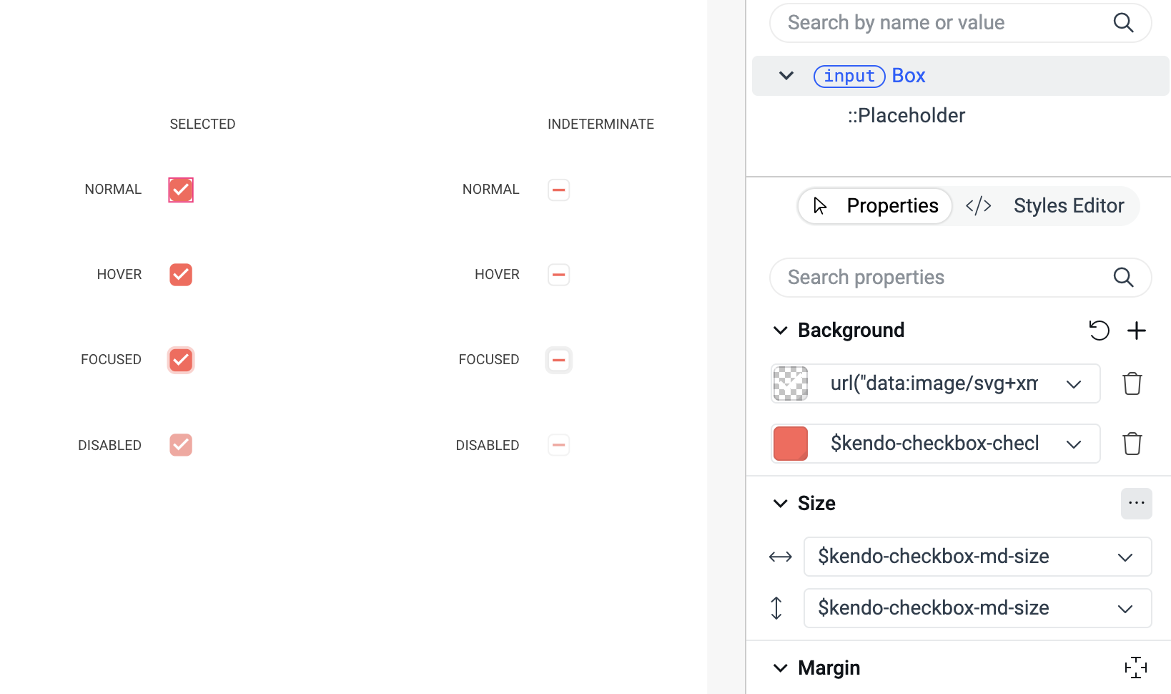Viewport: 1171px width, 694px height.
Task: Uncheck the HOVER checkbox in Selected column
Action: 180,274
